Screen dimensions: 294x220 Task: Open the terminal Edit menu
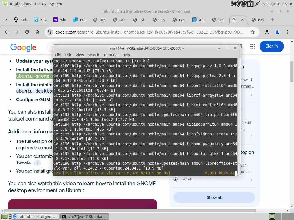point(68,55)
